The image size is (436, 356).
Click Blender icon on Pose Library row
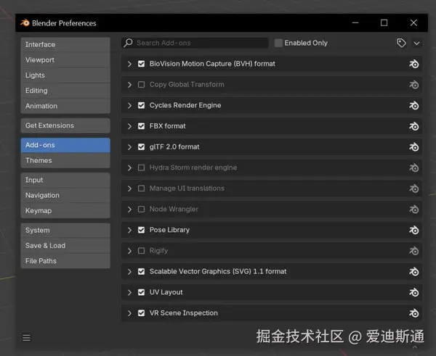pyautogui.click(x=413, y=230)
